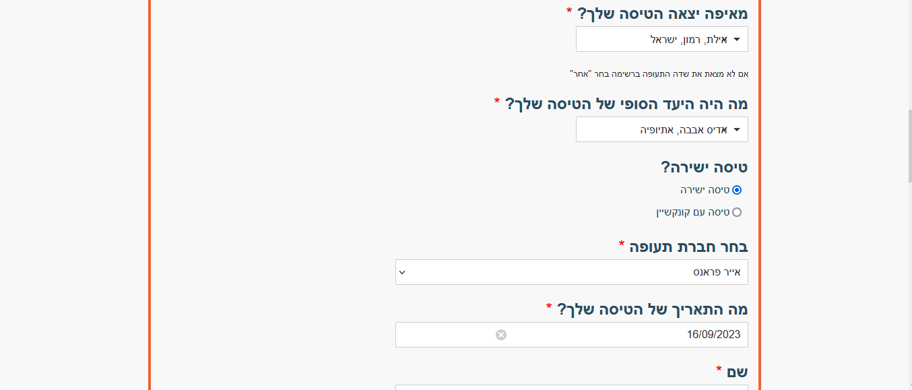Open the final destination dropdown arrow
The width and height of the screenshot is (912, 390).
[x=736, y=130]
